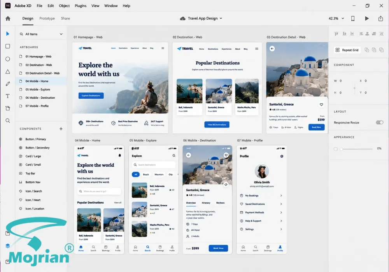This screenshot has width=389, height=272.
Task: Select artboard 04 Mobile - Home in list
Action: 41,81
